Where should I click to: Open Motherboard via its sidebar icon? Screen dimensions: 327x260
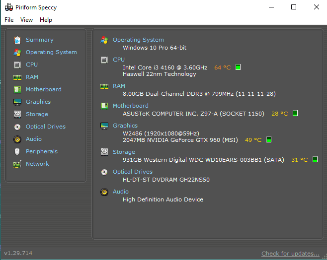(17, 89)
